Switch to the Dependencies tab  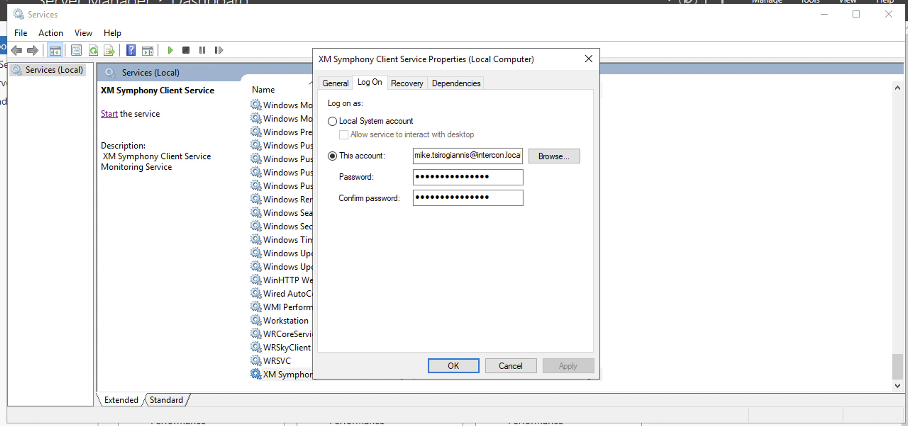point(456,83)
